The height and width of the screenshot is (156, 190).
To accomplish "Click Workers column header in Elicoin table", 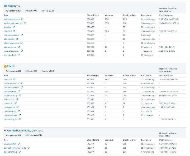I will click(x=109, y=76).
